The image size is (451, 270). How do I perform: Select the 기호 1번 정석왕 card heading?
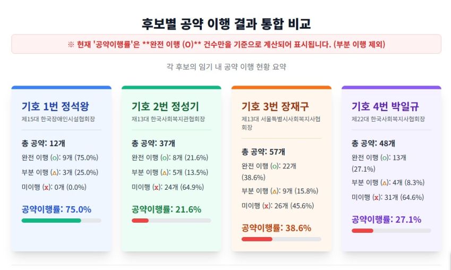pyautogui.click(x=55, y=106)
